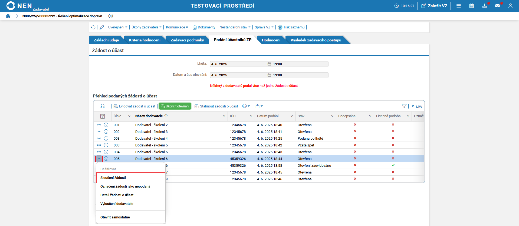Image resolution: width=519 pixels, height=226 pixels.
Task: Click Evidovat žádost o účast
Action: tap(134, 106)
